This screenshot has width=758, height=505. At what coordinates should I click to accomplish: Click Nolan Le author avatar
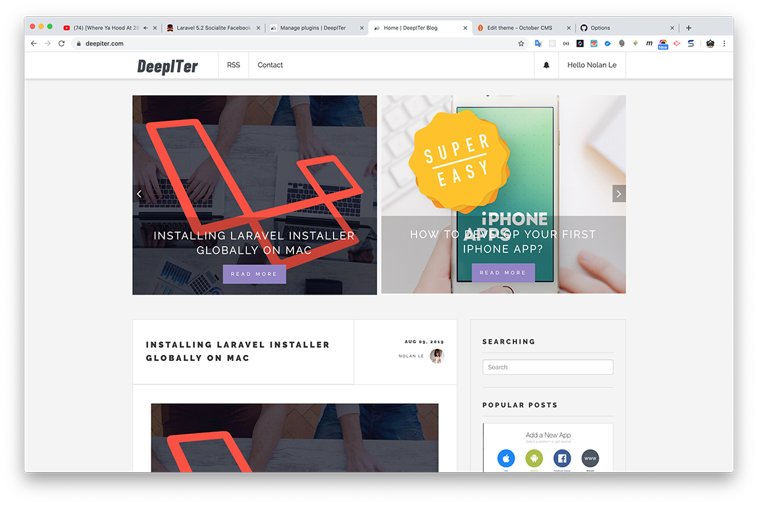tap(437, 356)
